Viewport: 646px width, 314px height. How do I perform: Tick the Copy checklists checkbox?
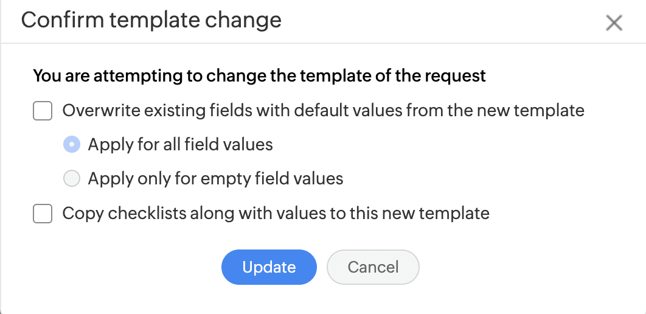point(42,214)
